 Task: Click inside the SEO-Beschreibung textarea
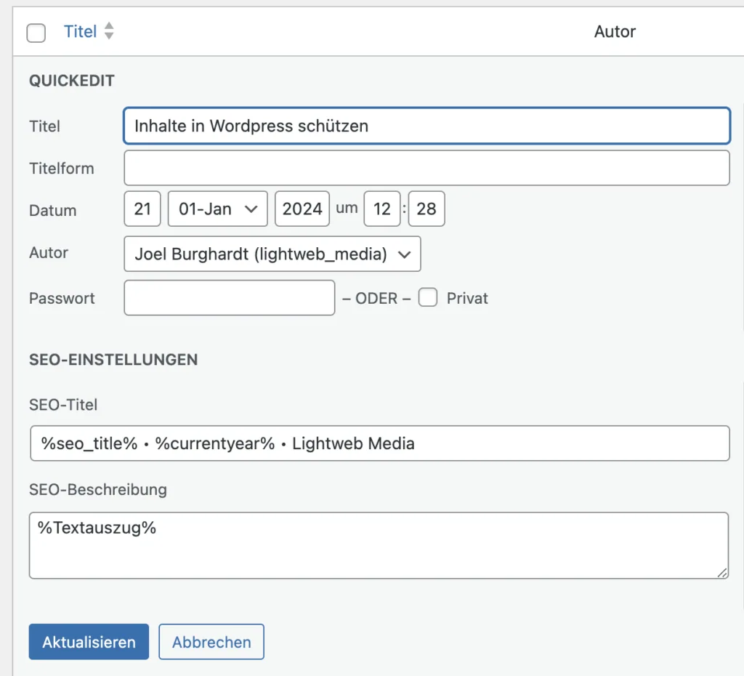click(379, 545)
